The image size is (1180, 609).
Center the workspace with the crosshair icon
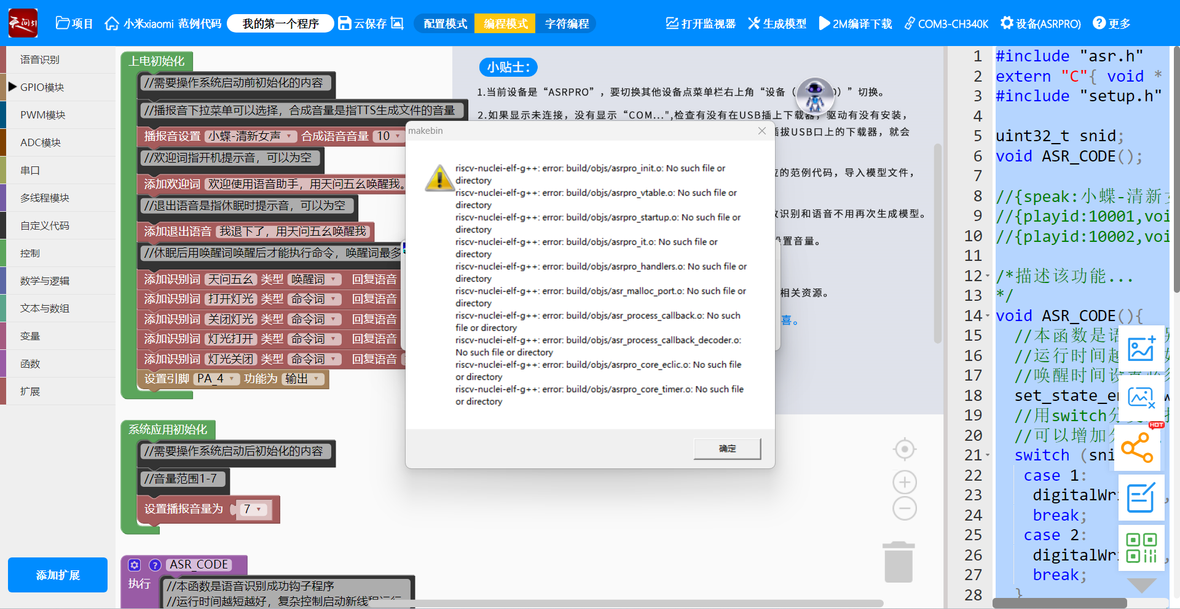click(905, 449)
